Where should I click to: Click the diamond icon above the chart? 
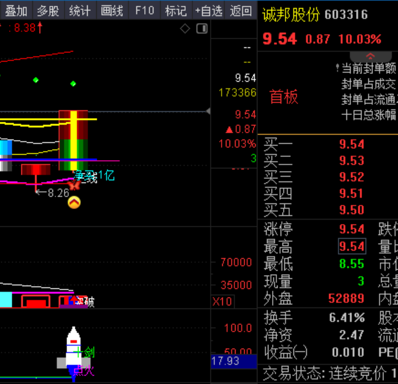point(185,29)
